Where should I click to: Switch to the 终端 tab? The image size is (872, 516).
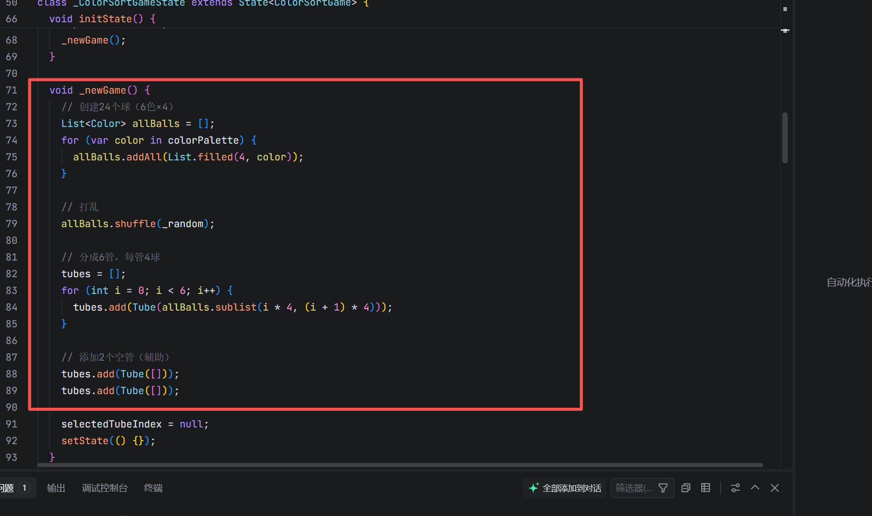point(153,488)
